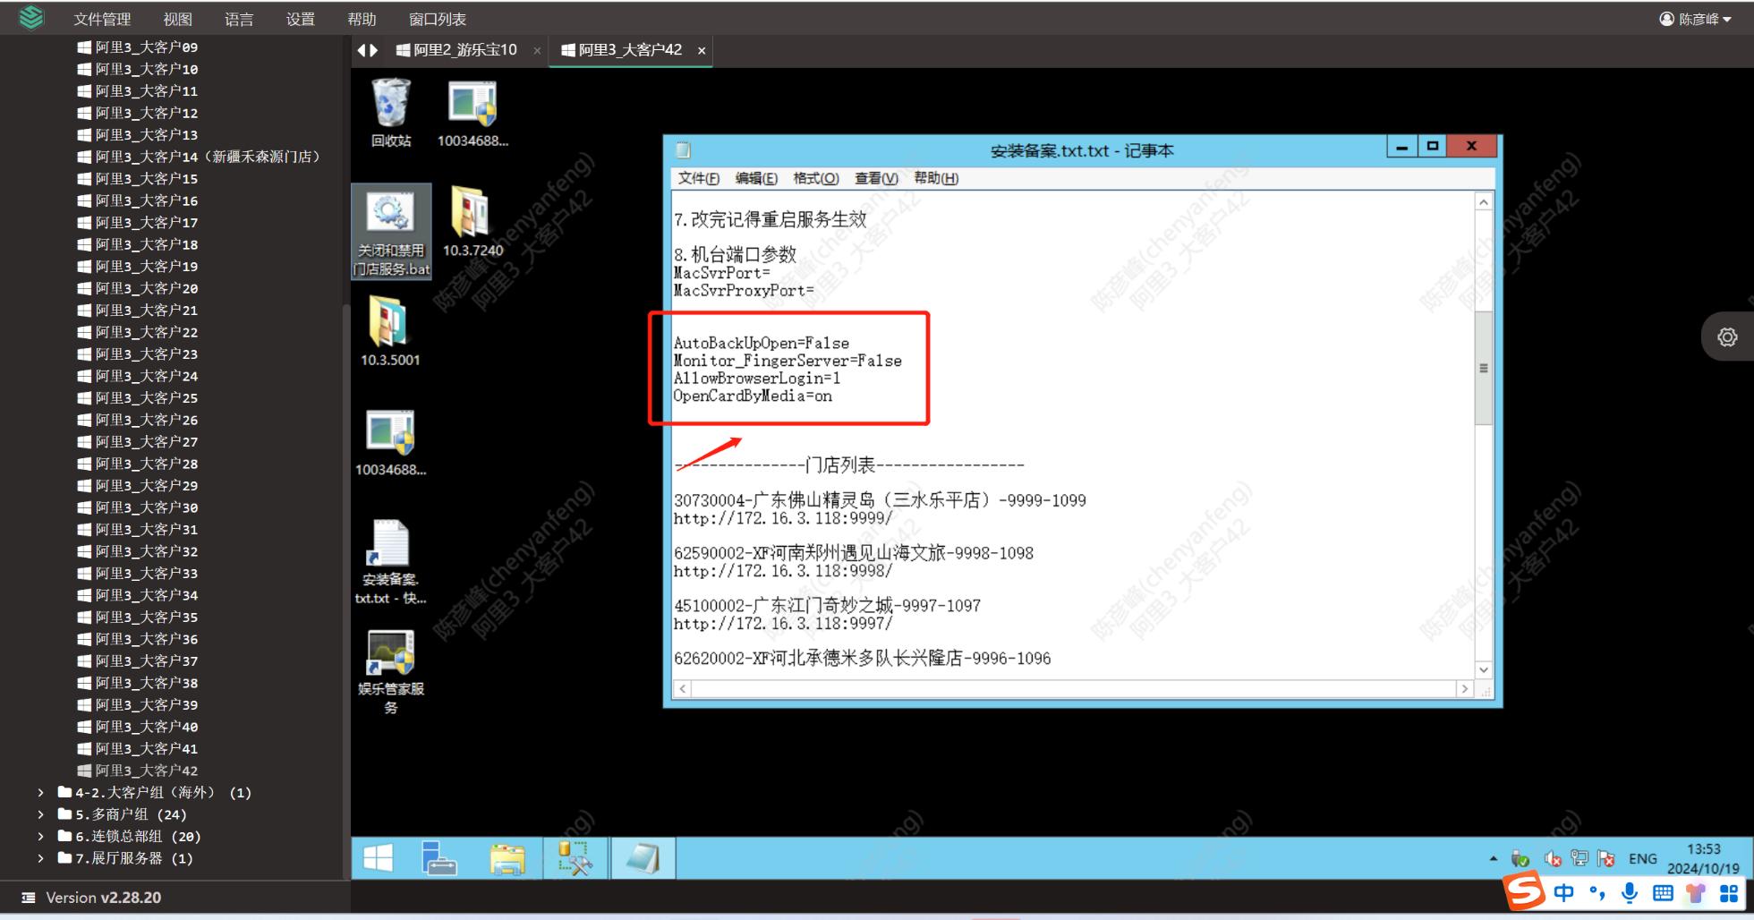Open the 安装备案.txt.txt shortcut icon
The width and height of the screenshot is (1754, 920).
(x=391, y=562)
